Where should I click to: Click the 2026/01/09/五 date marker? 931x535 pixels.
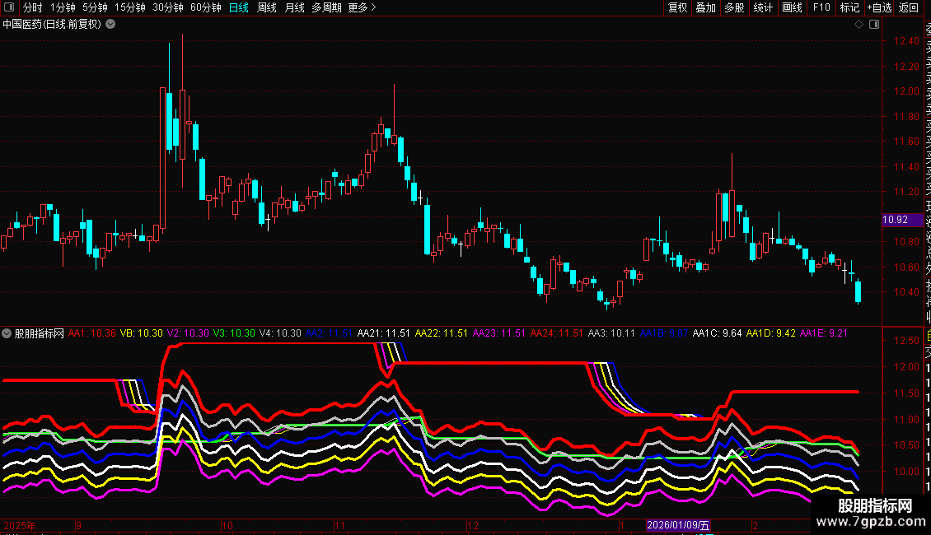point(678,525)
